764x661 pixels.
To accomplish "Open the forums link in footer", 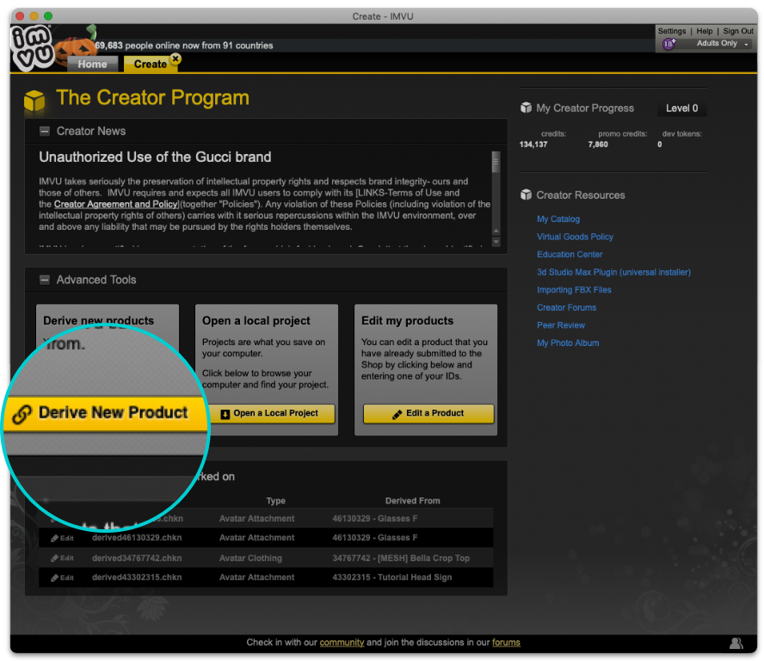I will click(506, 642).
